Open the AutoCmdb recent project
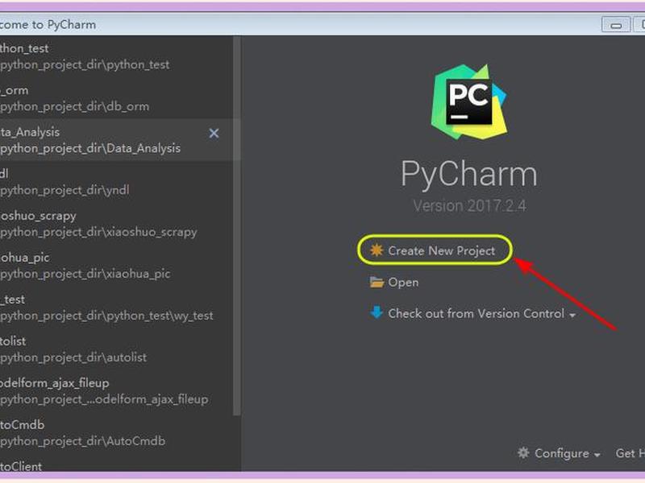The width and height of the screenshot is (645, 483). (116, 433)
